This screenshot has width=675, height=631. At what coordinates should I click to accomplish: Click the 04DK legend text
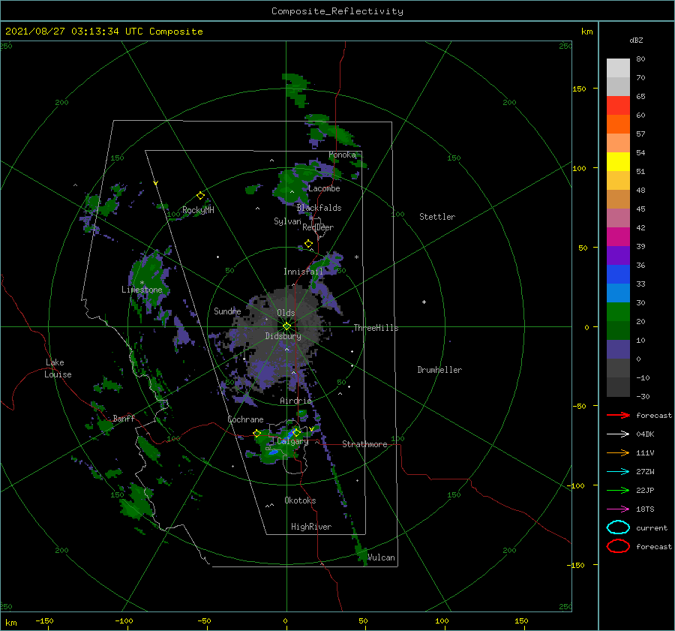645,434
